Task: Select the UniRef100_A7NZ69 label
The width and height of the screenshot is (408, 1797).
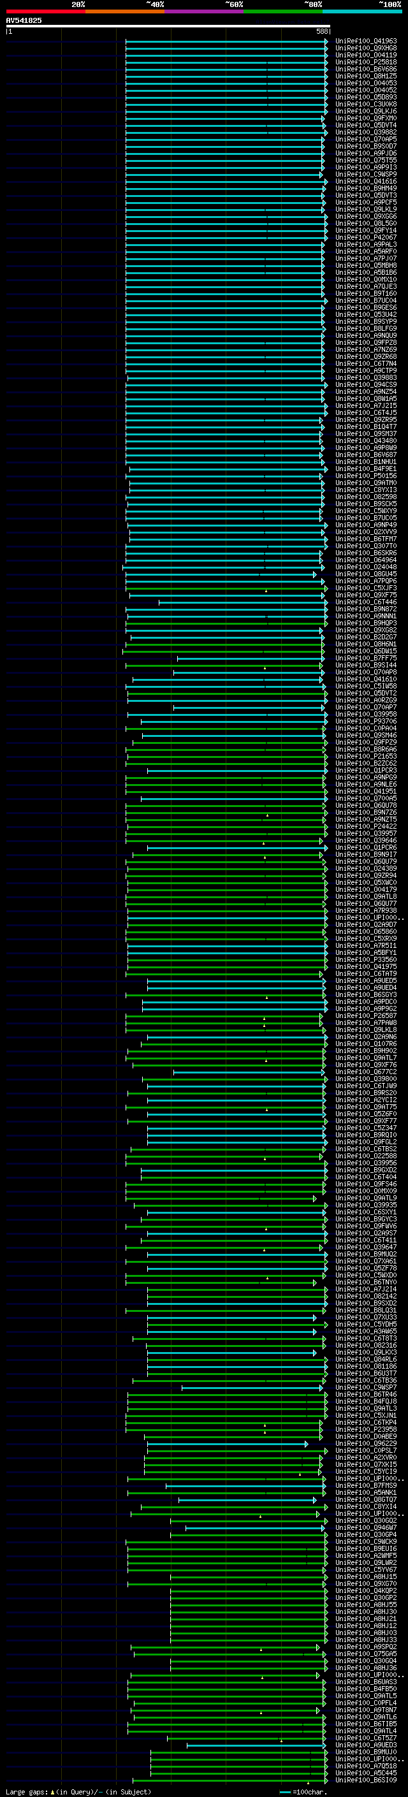Action: pos(365,349)
